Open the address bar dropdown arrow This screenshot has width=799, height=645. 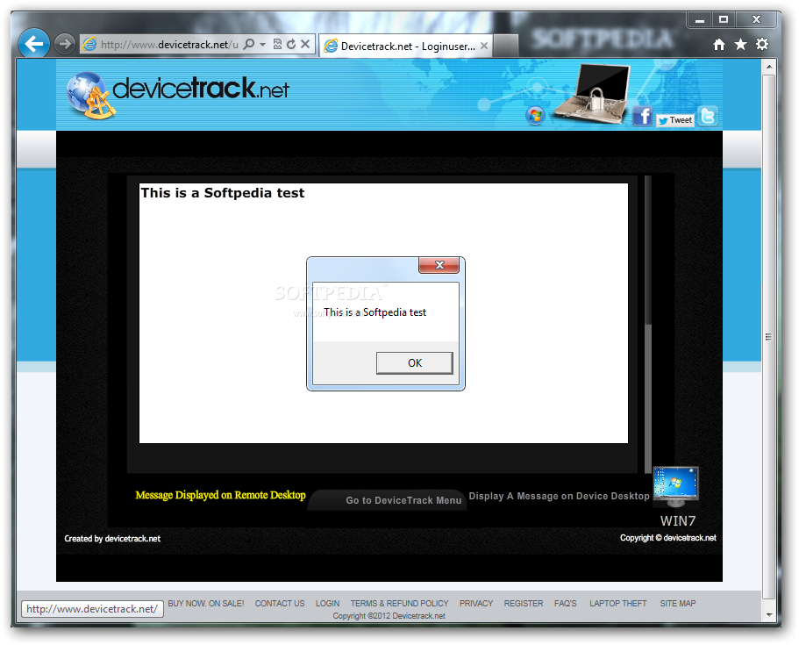click(262, 45)
